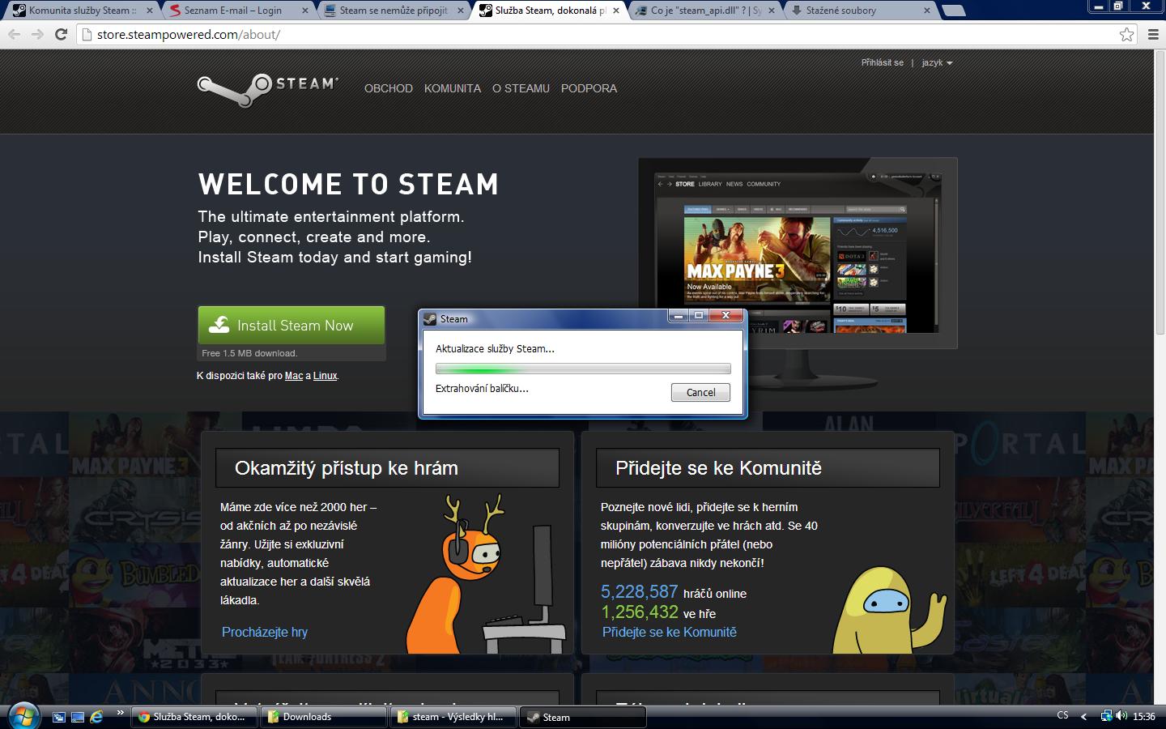The image size is (1166, 729).
Task: Open the OBCHOD store menu
Action: [389, 88]
